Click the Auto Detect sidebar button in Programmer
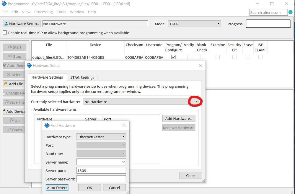 pos(14,65)
